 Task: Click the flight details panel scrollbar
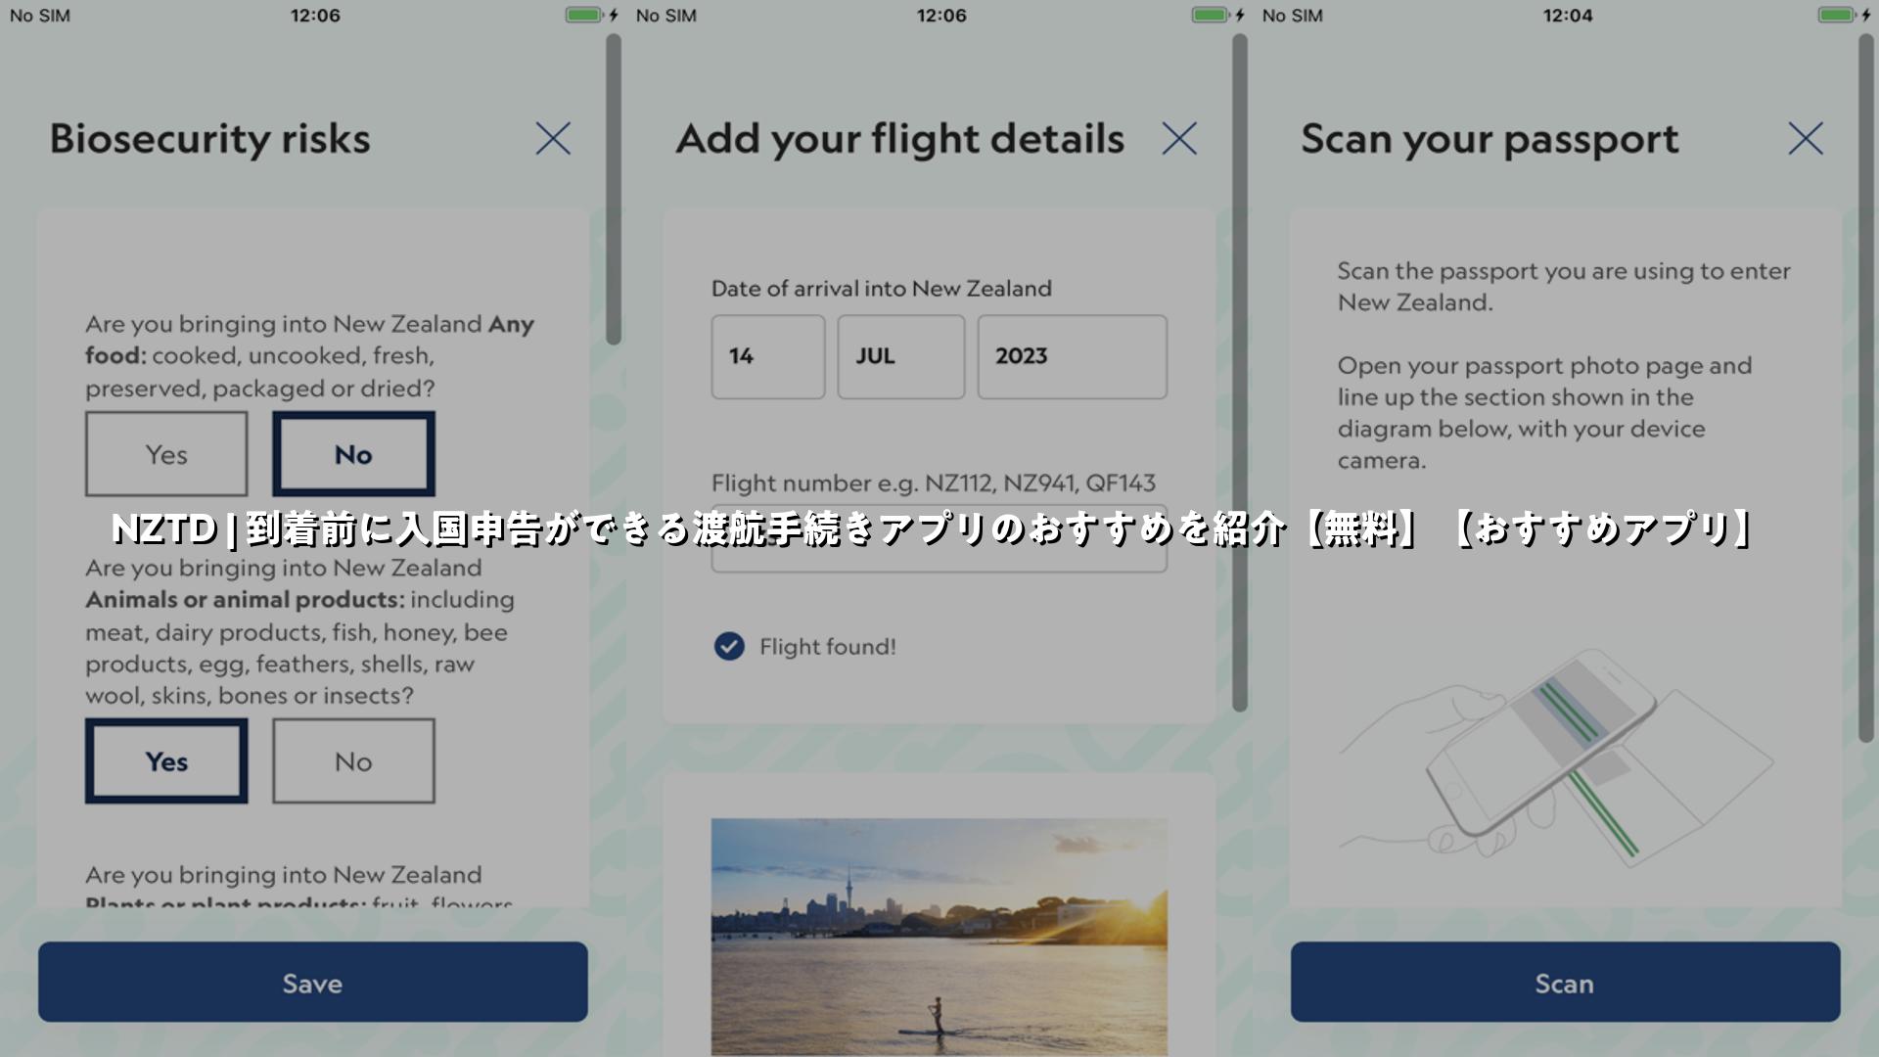[1240, 373]
